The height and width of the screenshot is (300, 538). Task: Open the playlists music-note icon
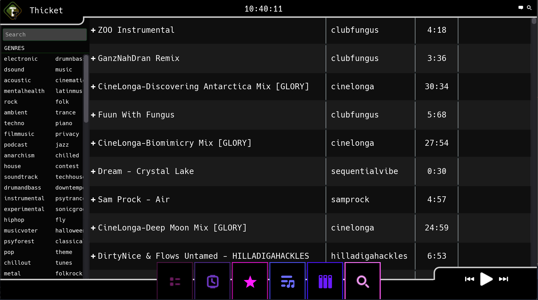[287, 281]
